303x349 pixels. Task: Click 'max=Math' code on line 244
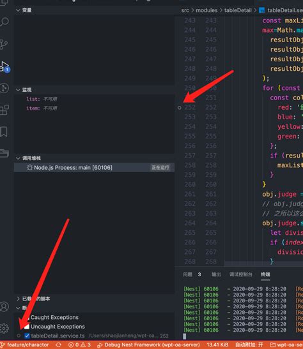pos(277,30)
